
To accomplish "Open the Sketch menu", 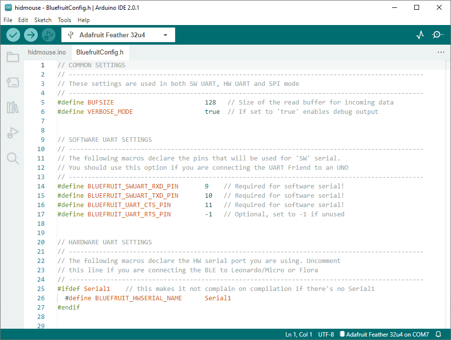I will (43, 20).
